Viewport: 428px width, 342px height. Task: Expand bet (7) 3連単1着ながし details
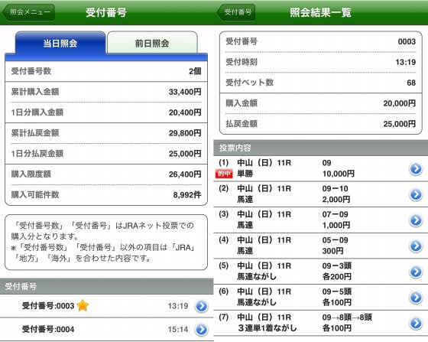416,323
